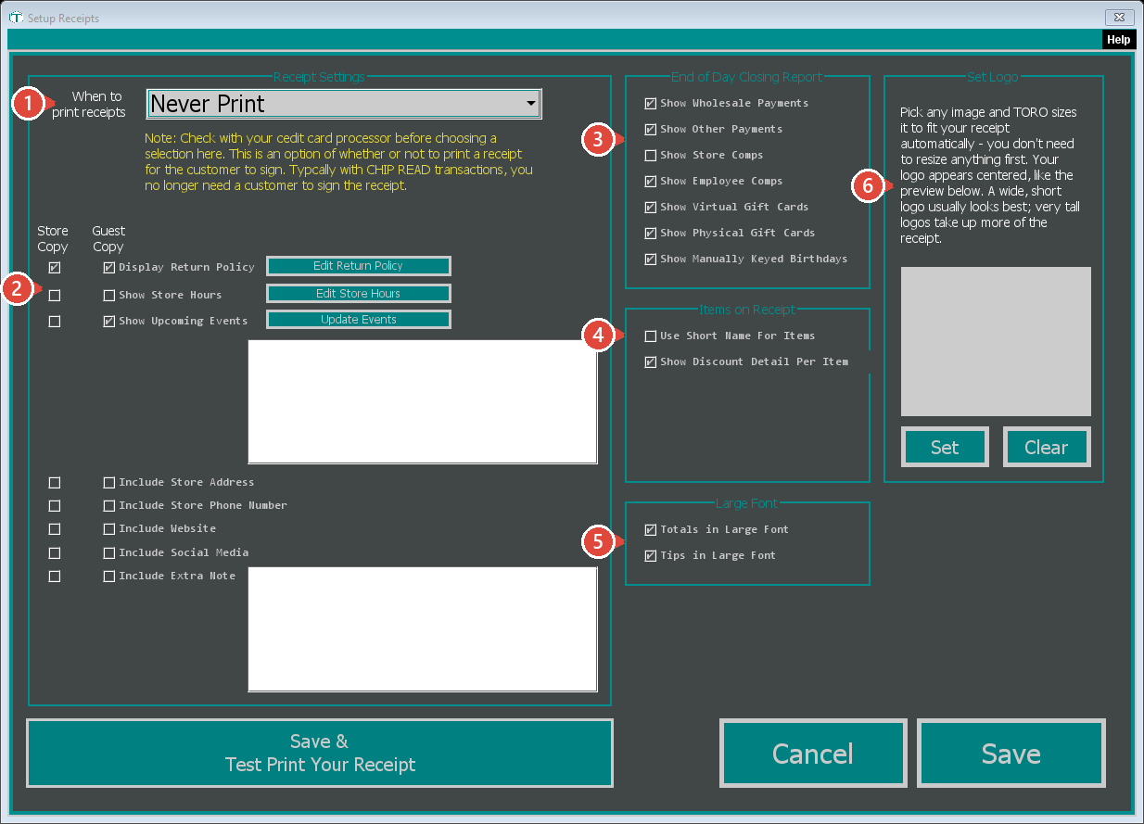Uncheck Show Manually Keyed Birthdays
Screen dimensions: 1144x824
click(x=651, y=260)
